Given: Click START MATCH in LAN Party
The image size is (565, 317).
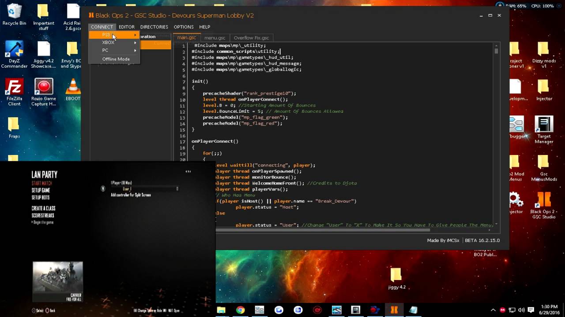Looking at the screenshot, I should 41,183.
